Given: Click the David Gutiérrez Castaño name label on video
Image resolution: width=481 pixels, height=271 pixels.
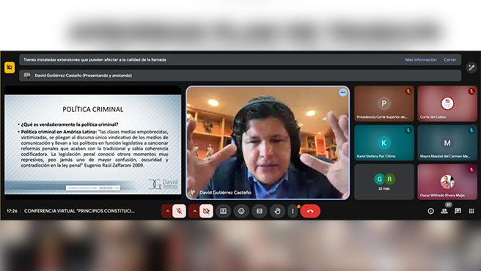Looking at the screenshot, I should pyautogui.click(x=225, y=193).
